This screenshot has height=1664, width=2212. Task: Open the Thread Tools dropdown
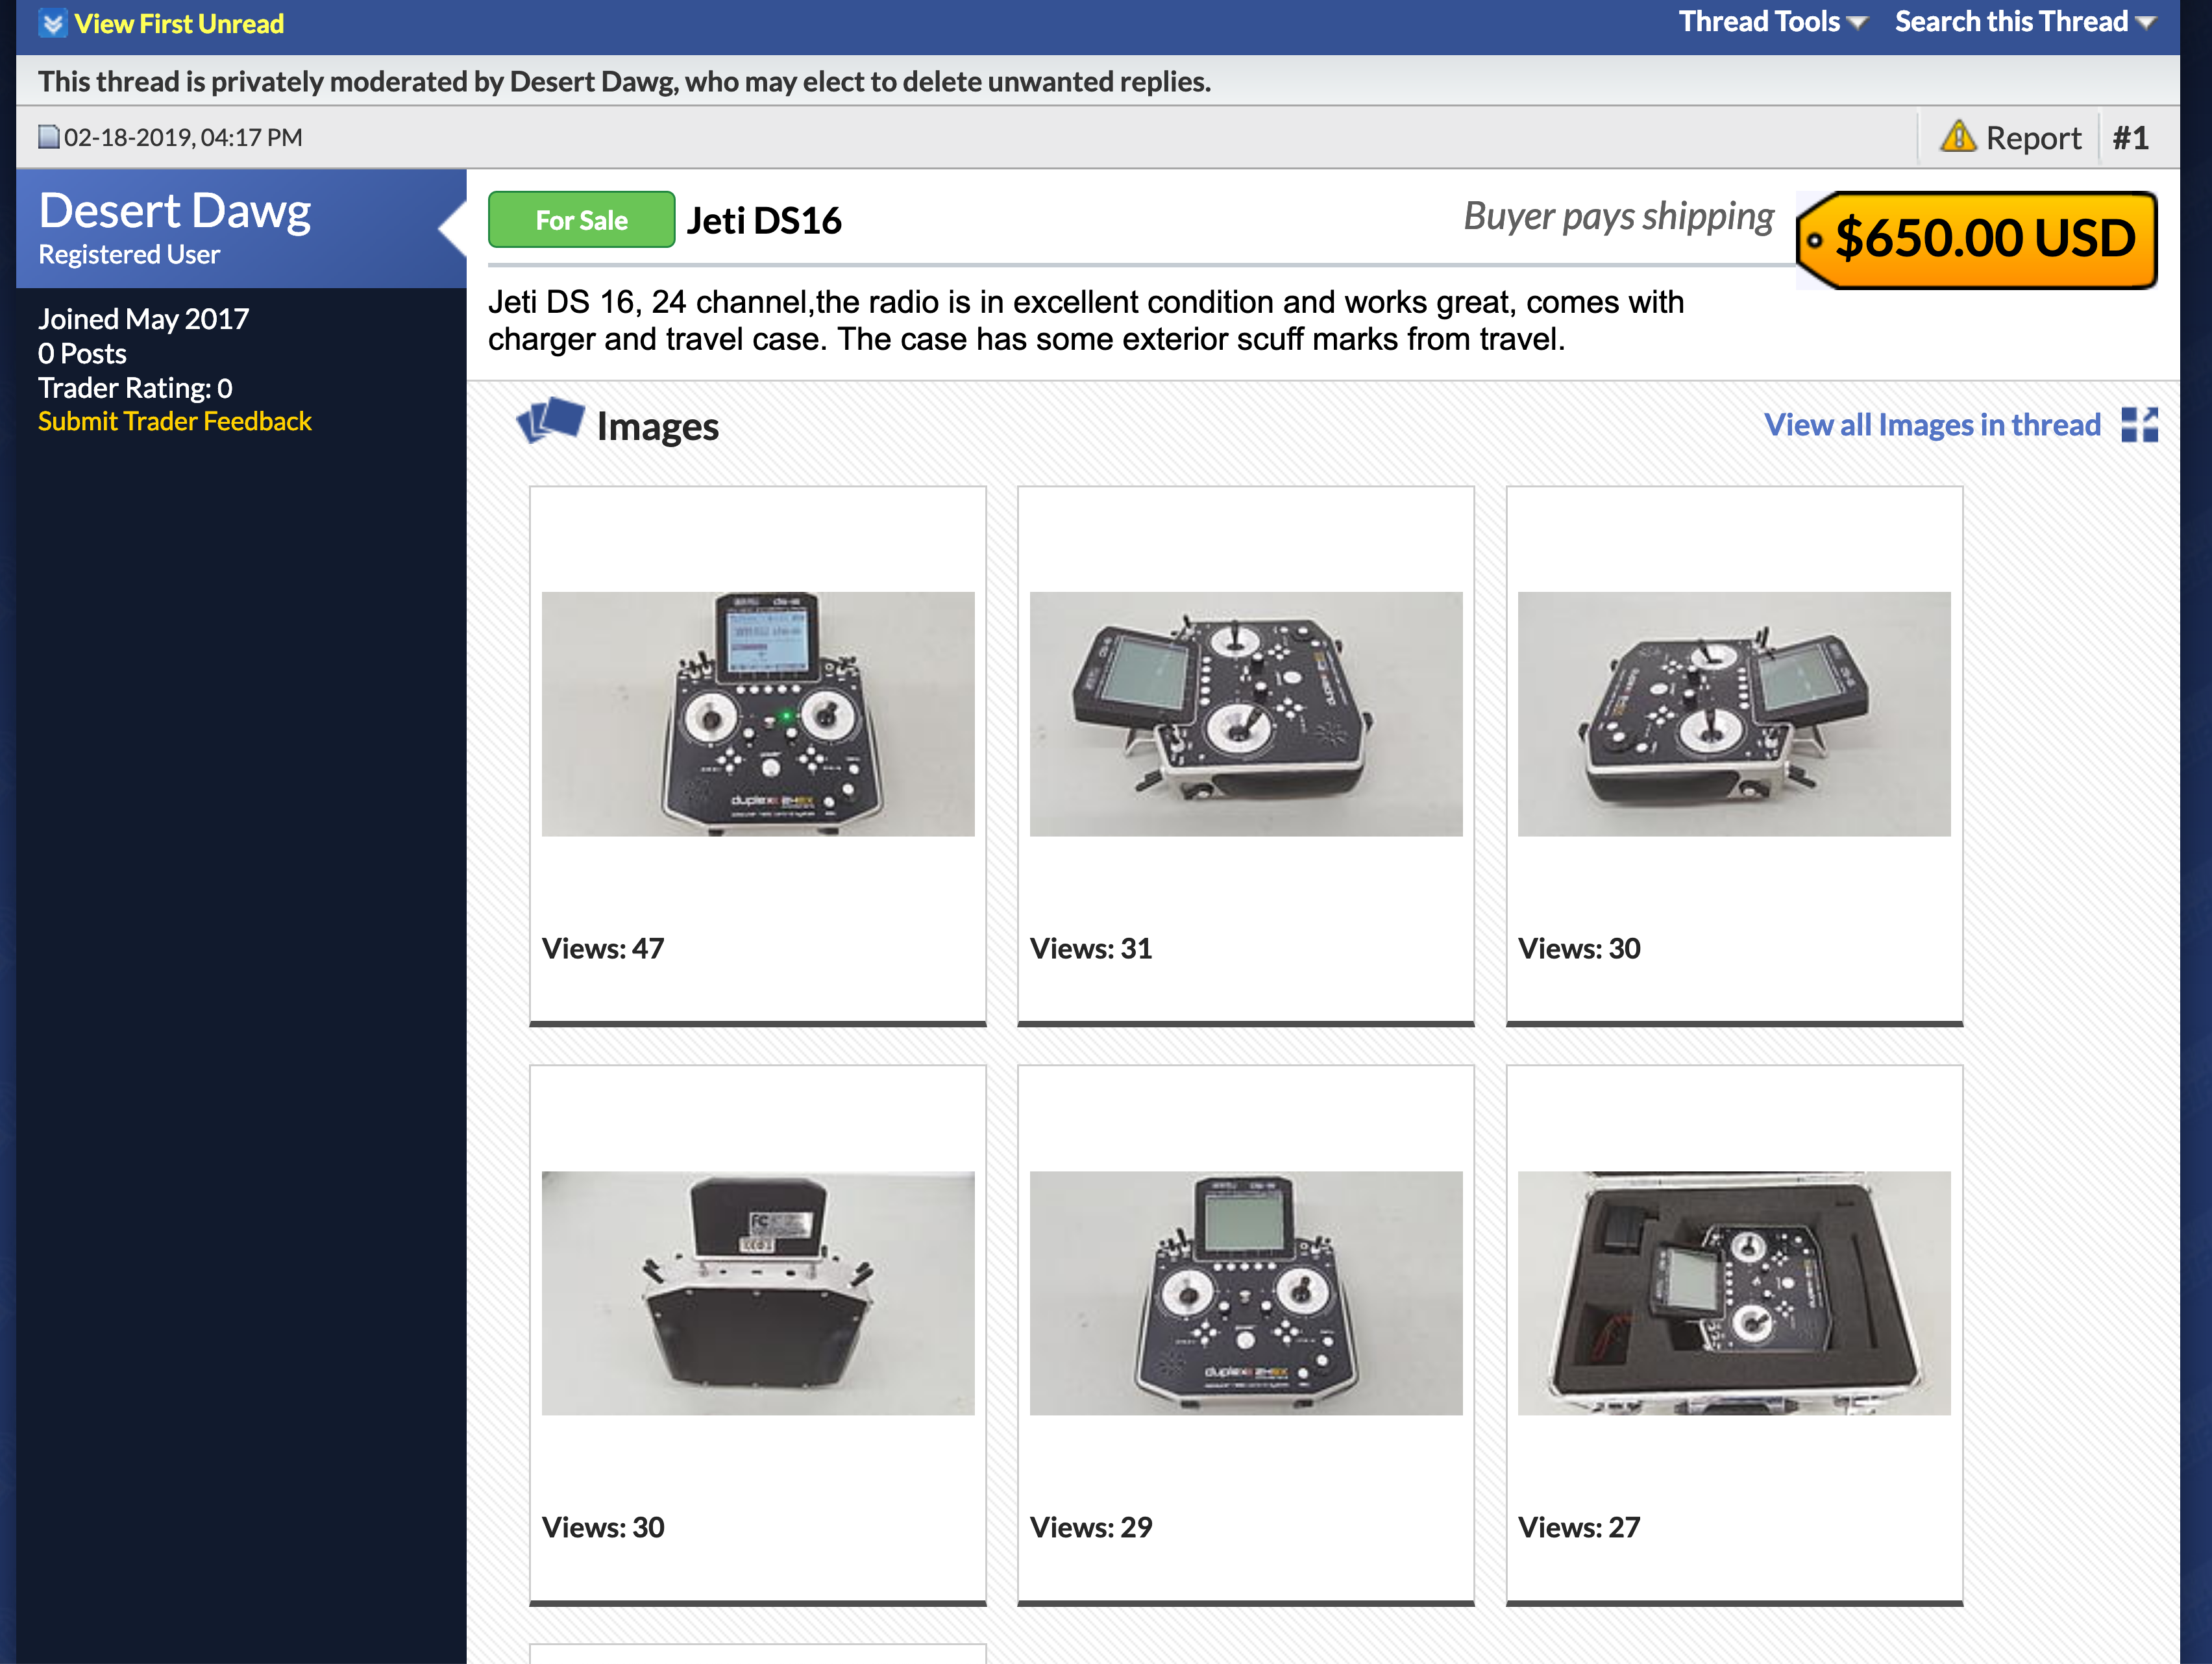[x=1771, y=22]
